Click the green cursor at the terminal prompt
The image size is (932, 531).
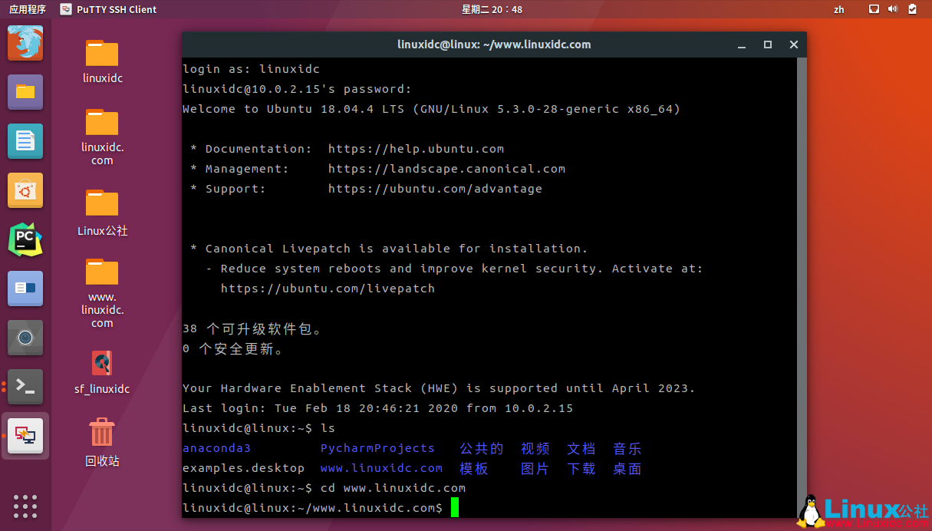click(453, 507)
